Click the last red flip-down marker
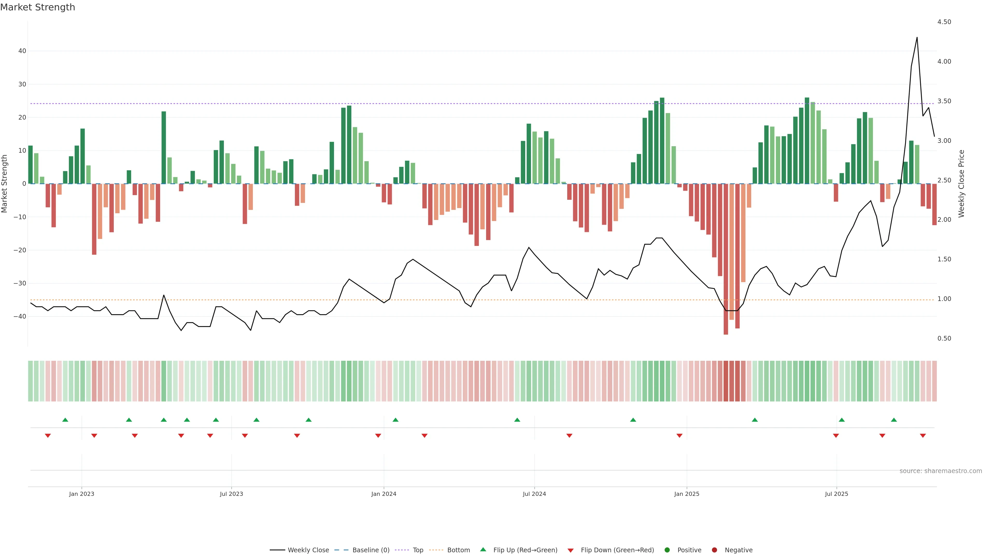Viewport: 995px width, 559px height. [x=923, y=436]
